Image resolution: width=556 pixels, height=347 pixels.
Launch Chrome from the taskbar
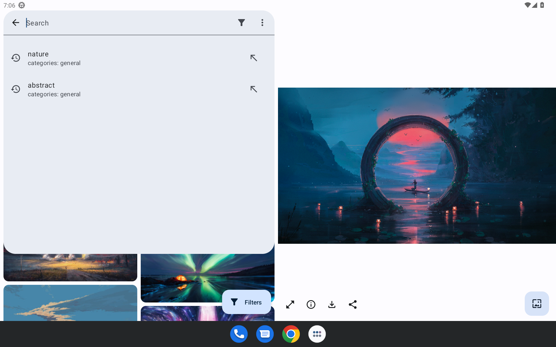point(291,334)
